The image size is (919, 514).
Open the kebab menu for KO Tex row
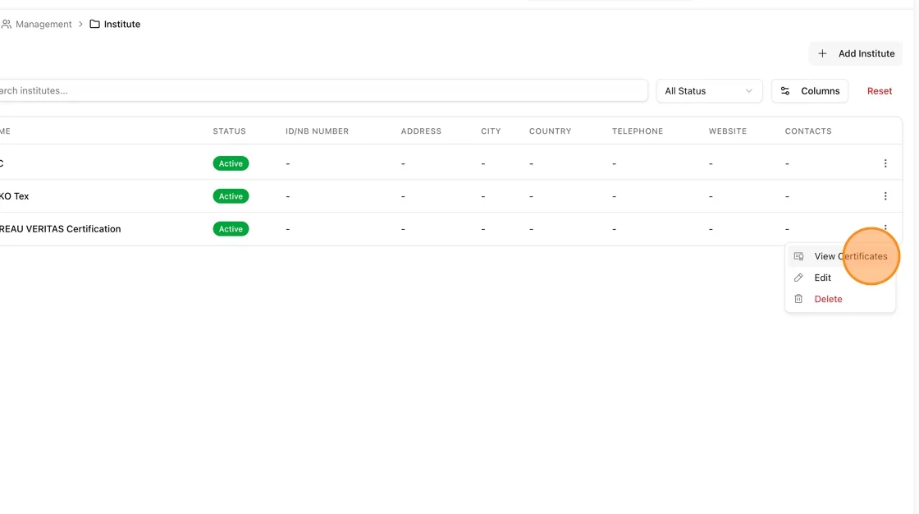pyautogui.click(x=885, y=196)
